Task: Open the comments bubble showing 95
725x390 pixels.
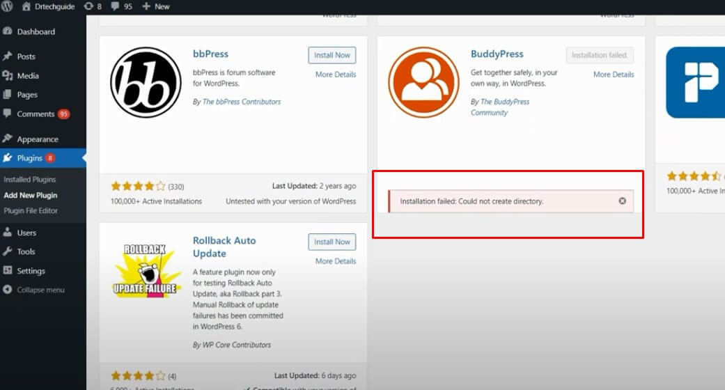Action: point(115,6)
